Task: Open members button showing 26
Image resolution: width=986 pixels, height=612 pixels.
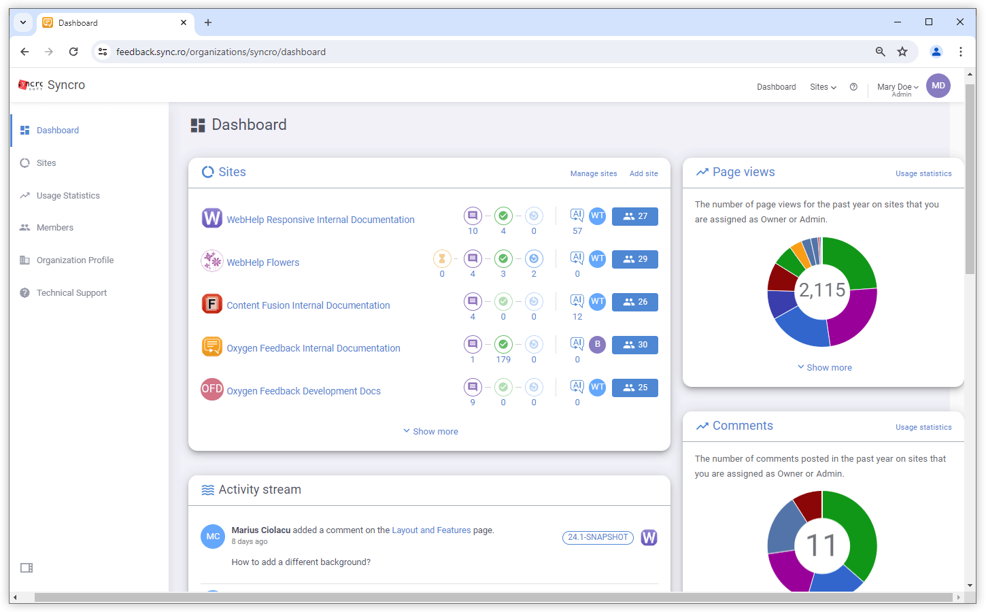Action: point(635,302)
